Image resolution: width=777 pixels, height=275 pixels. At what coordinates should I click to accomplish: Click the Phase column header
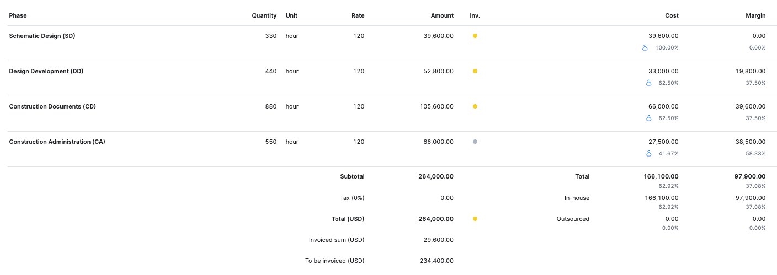[x=18, y=15]
